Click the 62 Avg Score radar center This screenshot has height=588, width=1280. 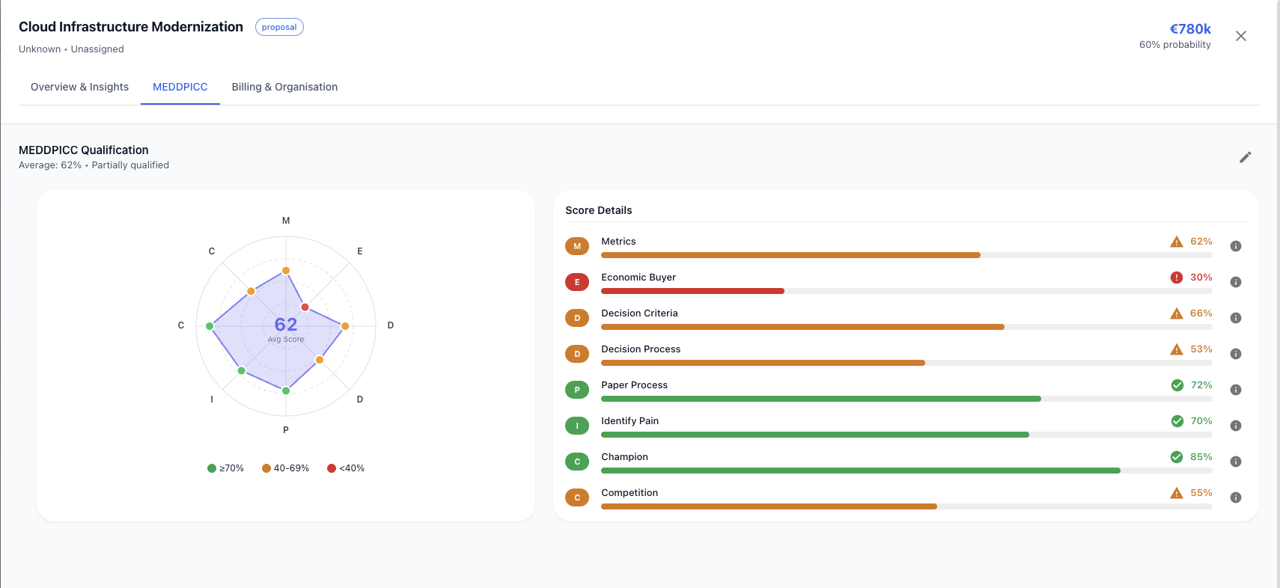(286, 325)
